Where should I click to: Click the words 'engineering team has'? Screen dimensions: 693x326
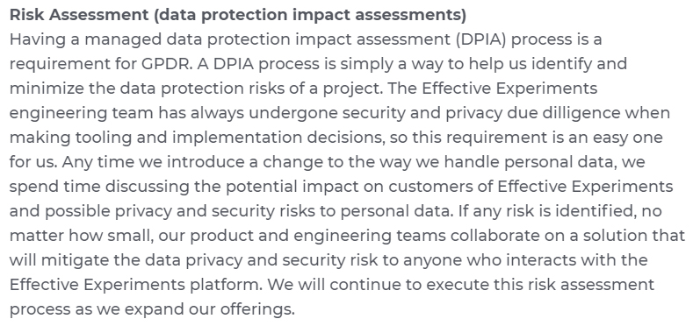(97, 113)
